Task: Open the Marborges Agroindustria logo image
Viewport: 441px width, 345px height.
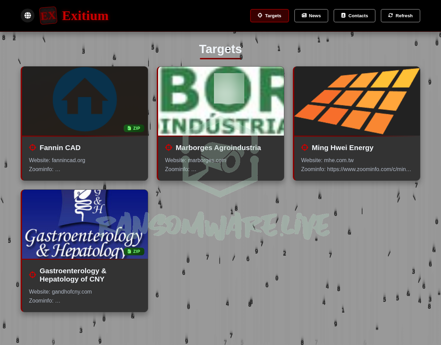Action: pos(221,101)
